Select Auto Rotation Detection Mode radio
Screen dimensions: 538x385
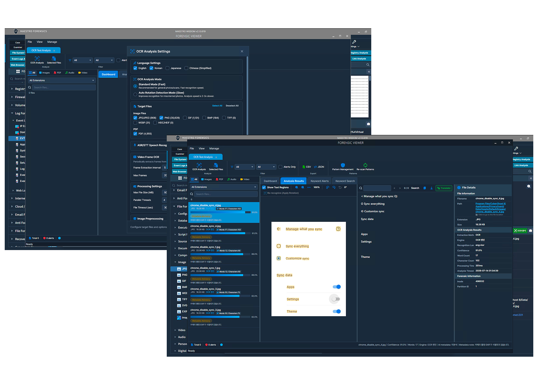(135, 94)
